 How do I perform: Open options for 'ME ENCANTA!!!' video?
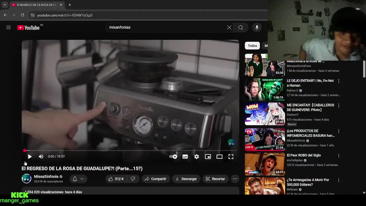pos(339,106)
